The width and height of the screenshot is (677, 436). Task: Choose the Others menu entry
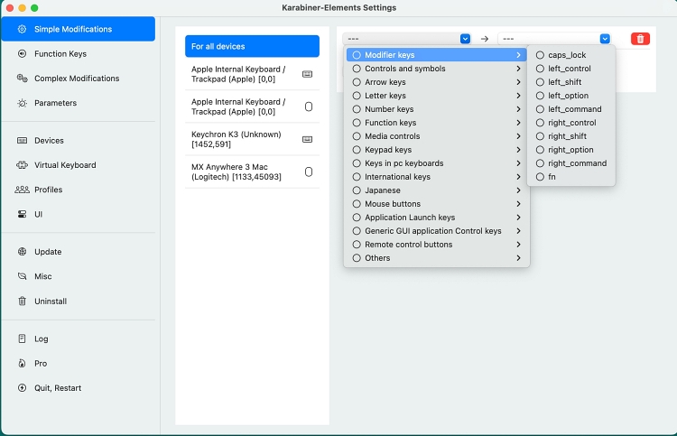[437, 257]
